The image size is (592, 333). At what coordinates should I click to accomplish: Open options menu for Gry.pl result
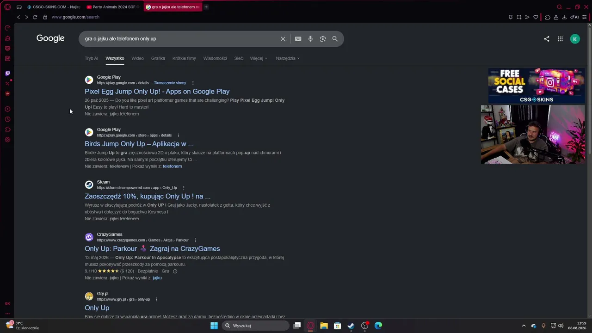pos(156,300)
